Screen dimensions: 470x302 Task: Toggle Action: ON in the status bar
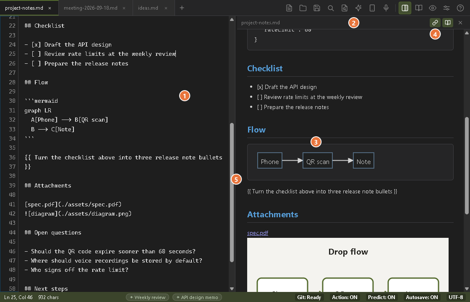coord(345,297)
